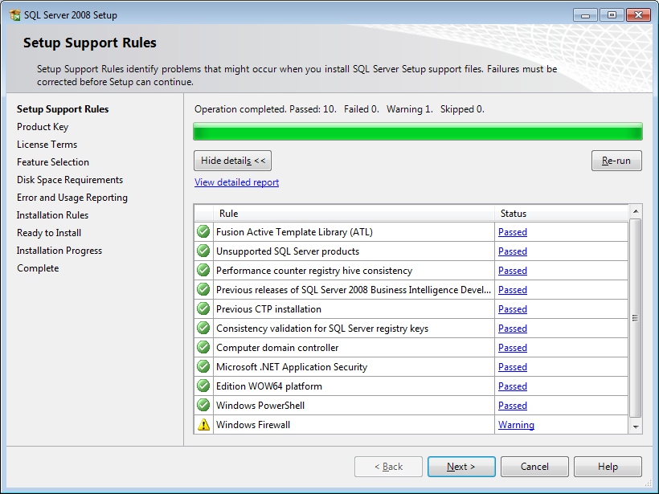Screen dimensions: 659x494
Task: Select the Feature Selection step
Action: pyautogui.click(x=53, y=162)
